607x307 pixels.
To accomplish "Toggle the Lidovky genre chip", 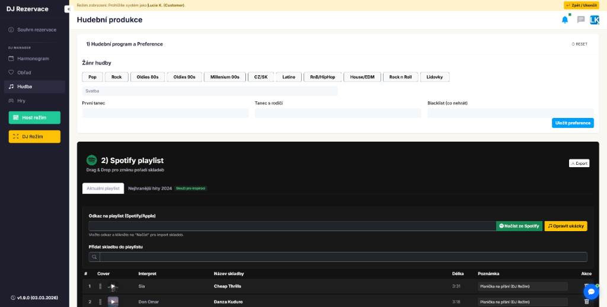I will 435,77.
